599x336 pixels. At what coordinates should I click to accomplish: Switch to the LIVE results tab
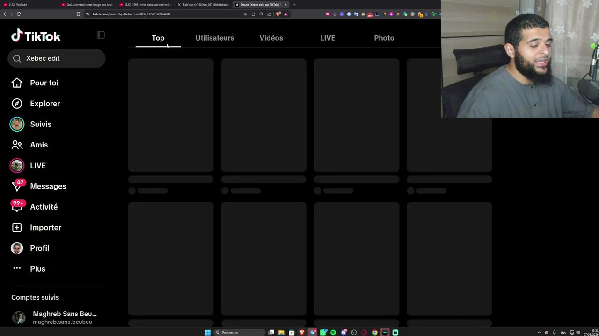(328, 38)
